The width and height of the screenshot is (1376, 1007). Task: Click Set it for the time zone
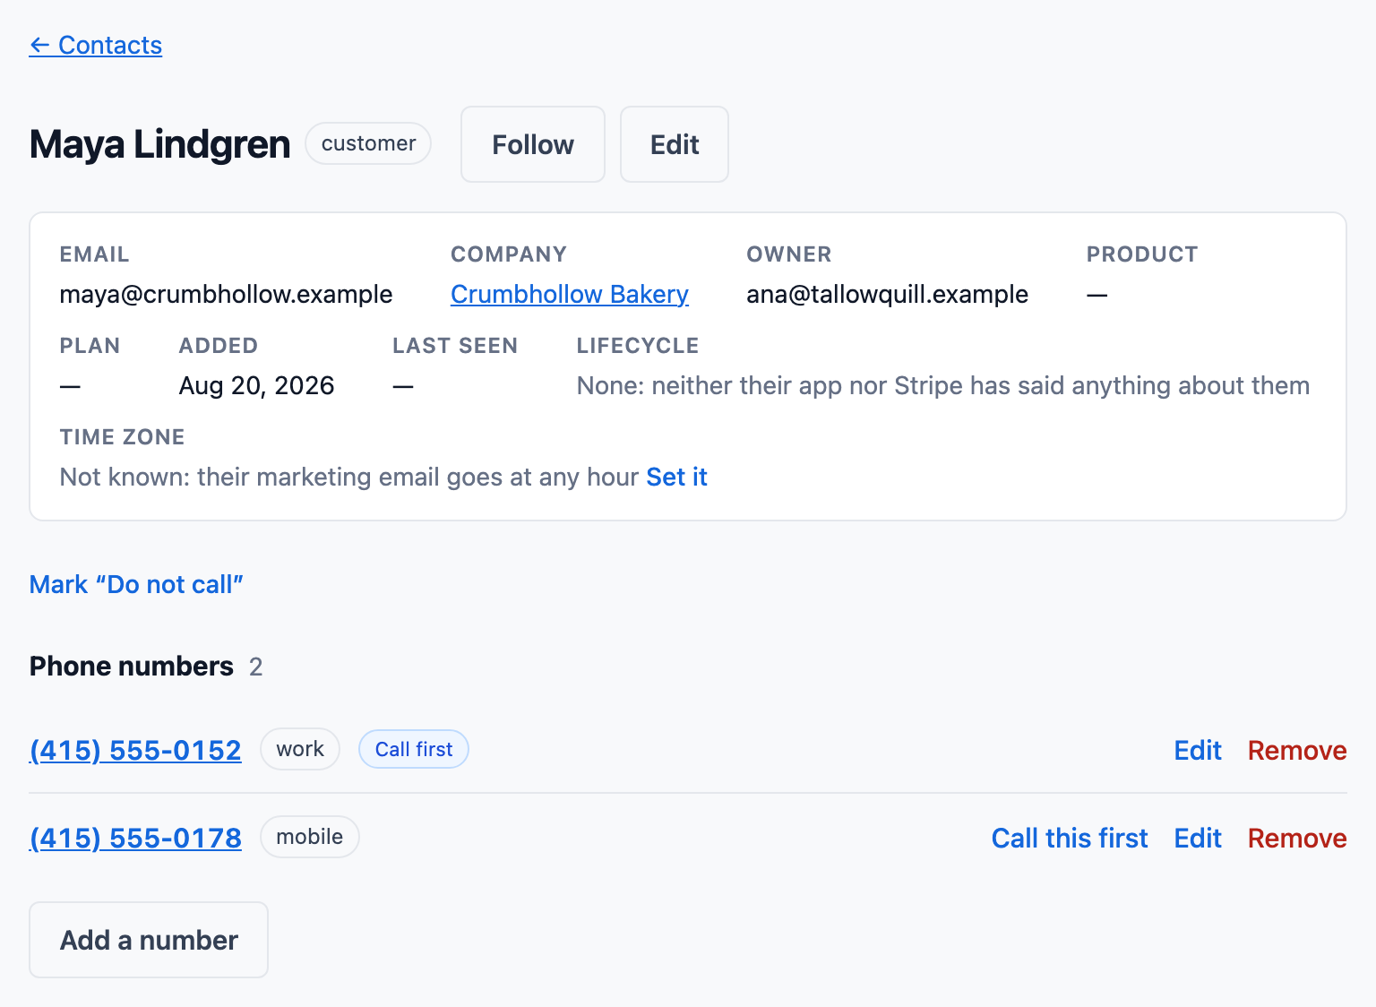676,477
